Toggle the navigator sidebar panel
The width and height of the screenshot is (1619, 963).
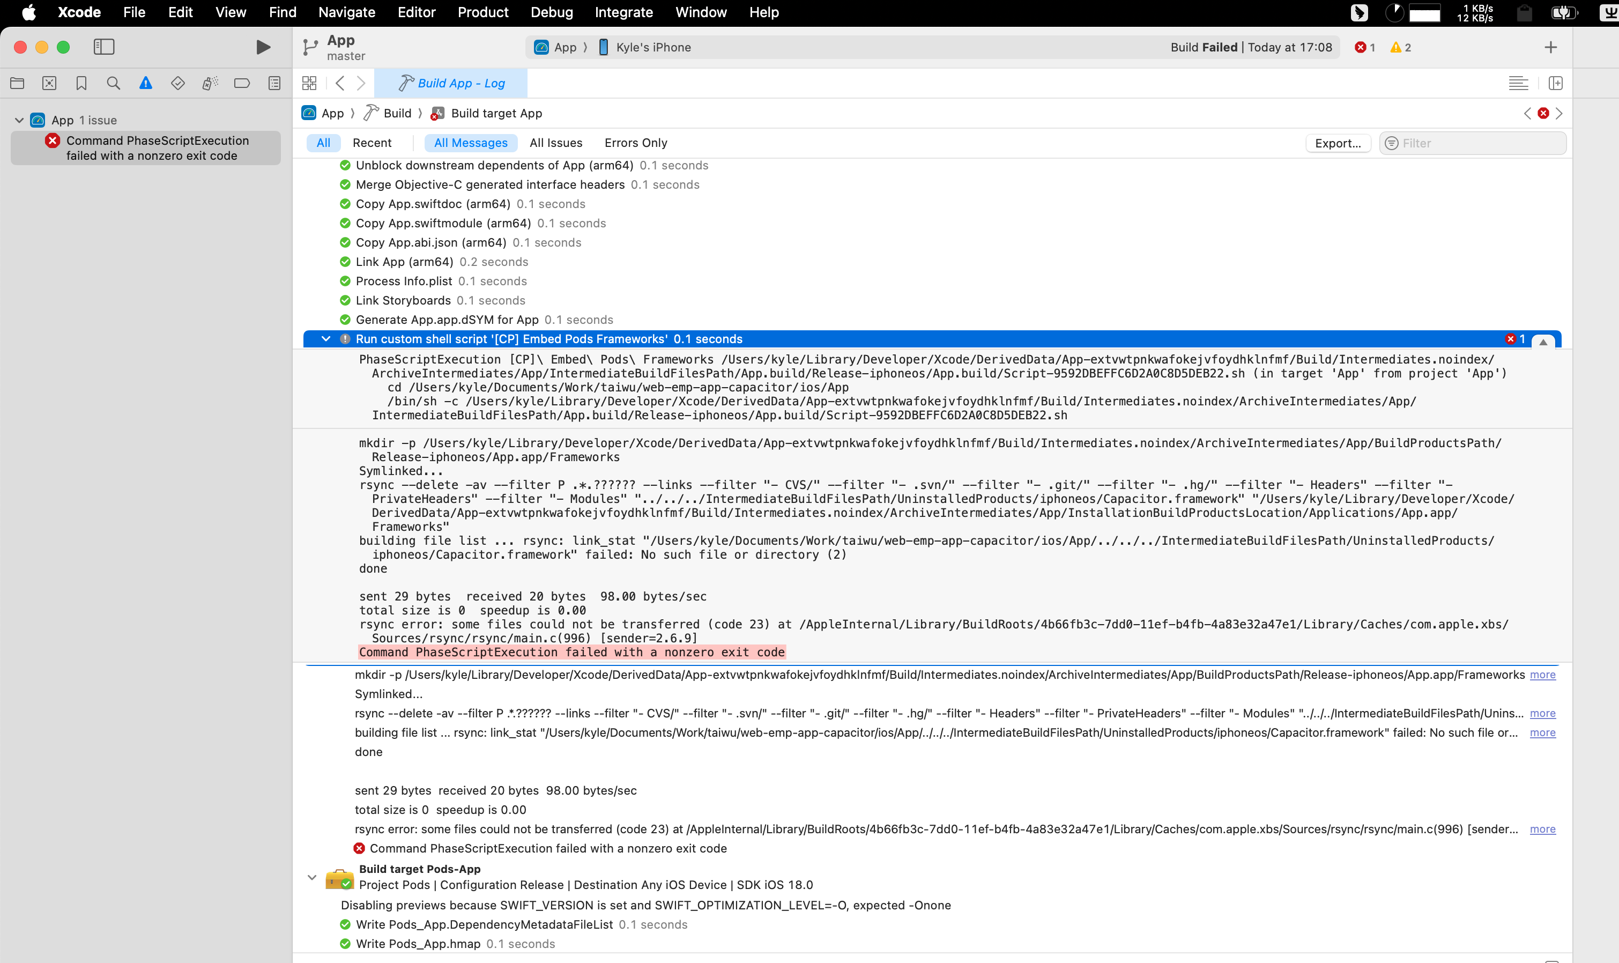pos(104,47)
